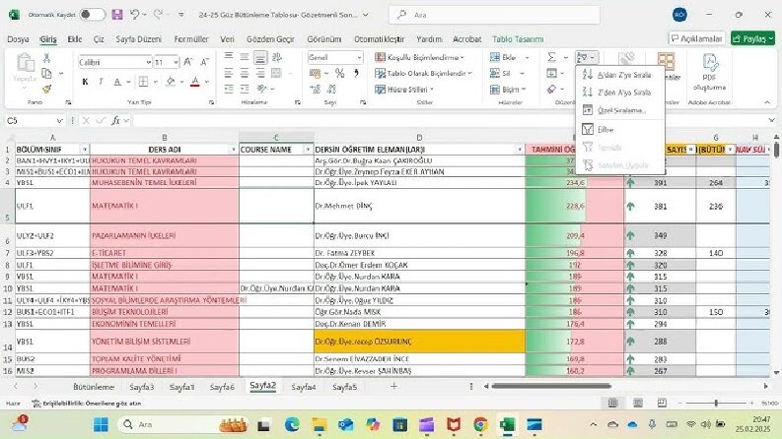
Task: Open the Formüller ribbon tab
Action: [191, 38]
